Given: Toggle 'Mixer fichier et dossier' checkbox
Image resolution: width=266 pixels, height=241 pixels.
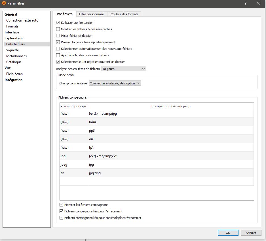Looking at the screenshot, I should [x=58, y=36].
